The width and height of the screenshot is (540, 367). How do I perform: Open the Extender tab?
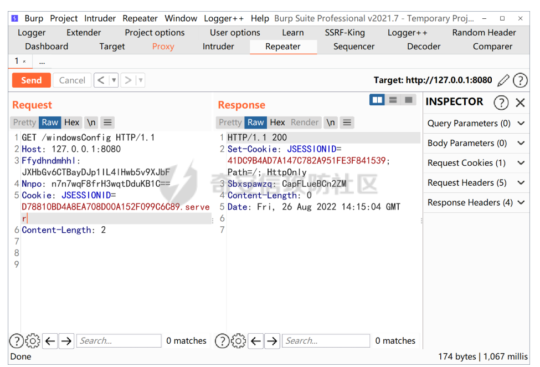[84, 33]
